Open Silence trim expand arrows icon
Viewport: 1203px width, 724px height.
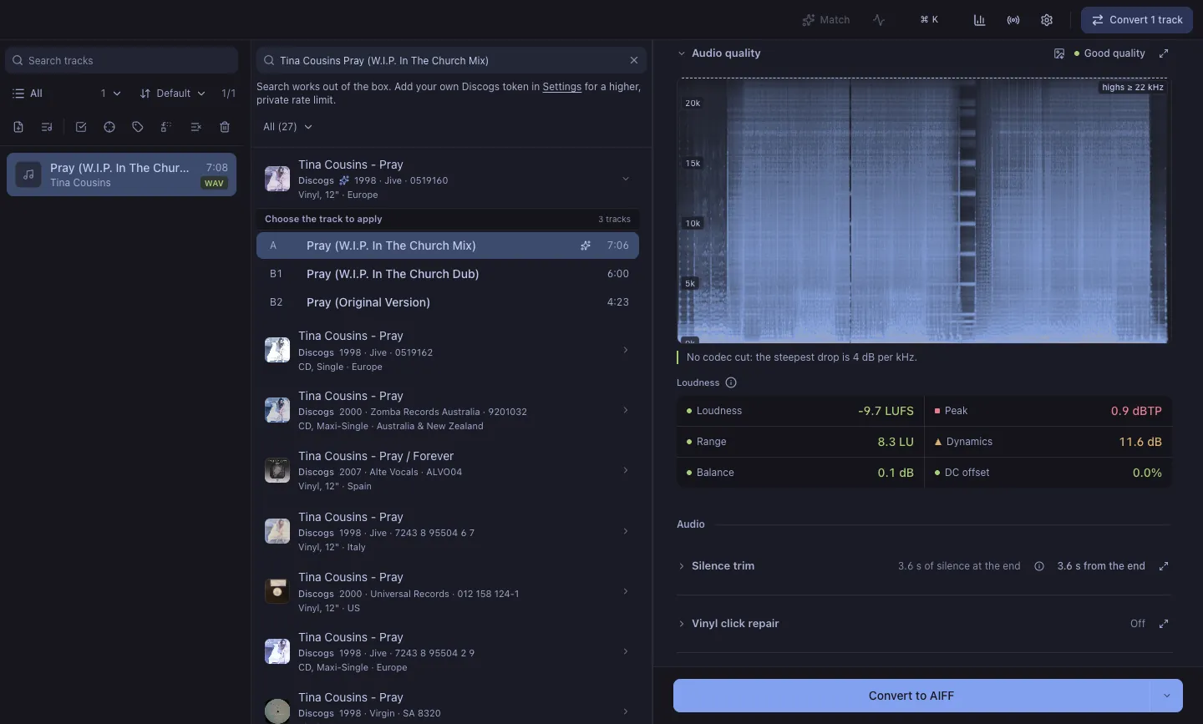pyautogui.click(x=1164, y=566)
